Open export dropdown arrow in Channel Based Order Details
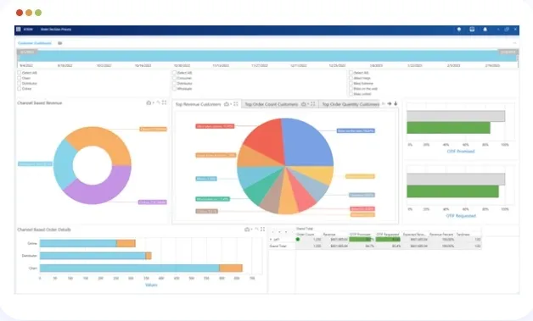Image resolution: width=533 pixels, height=321 pixels. point(251,230)
